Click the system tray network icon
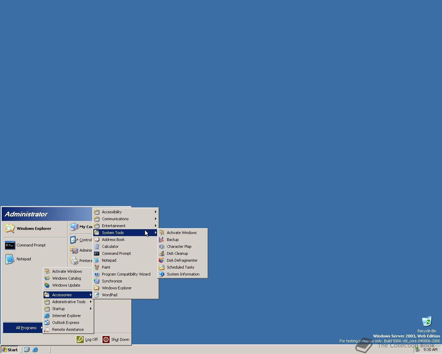 pyautogui.click(x=417, y=350)
